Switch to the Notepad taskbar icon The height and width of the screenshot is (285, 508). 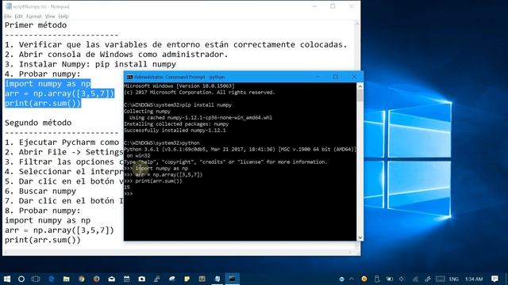pyautogui.click(x=217, y=279)
